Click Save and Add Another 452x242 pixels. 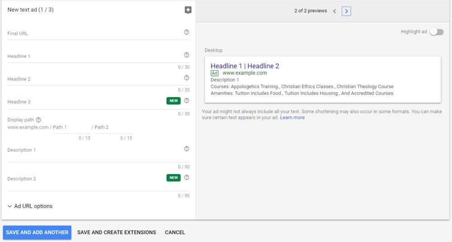37,233
